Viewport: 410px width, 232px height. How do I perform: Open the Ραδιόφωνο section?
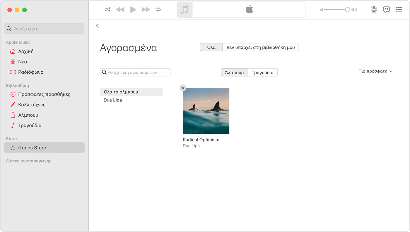[x=30, y=72]
